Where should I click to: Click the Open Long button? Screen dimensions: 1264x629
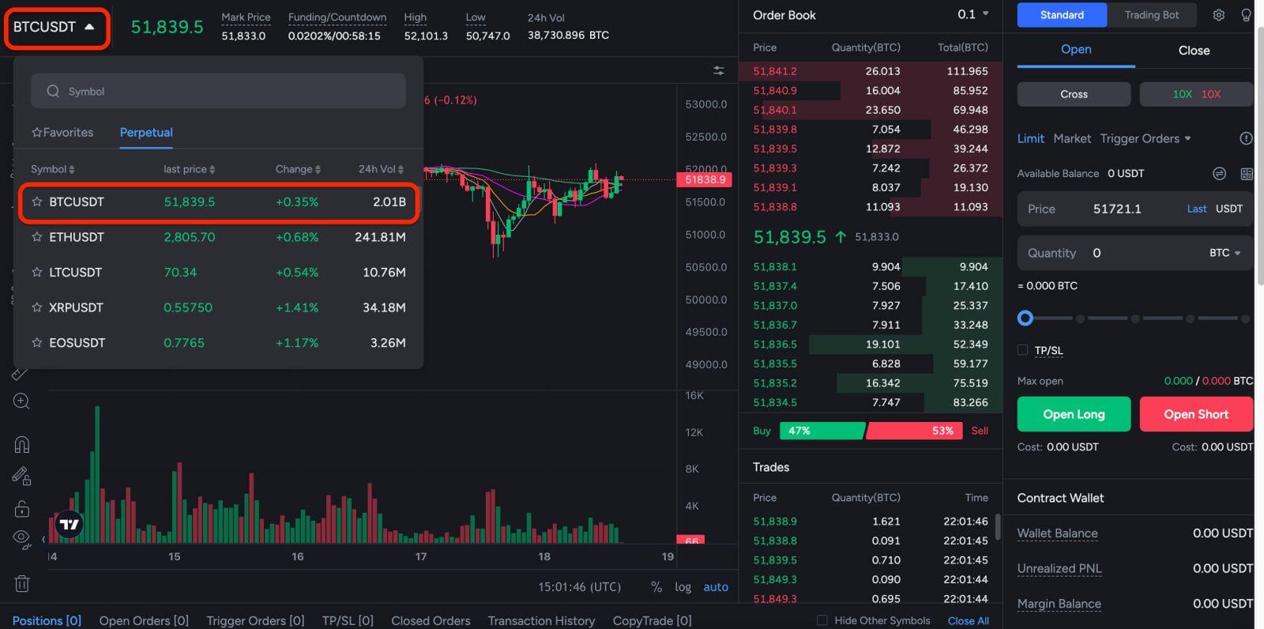[1074, 414]
